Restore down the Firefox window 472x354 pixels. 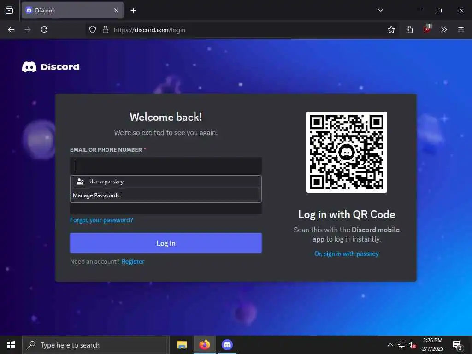tap(440, 10)
